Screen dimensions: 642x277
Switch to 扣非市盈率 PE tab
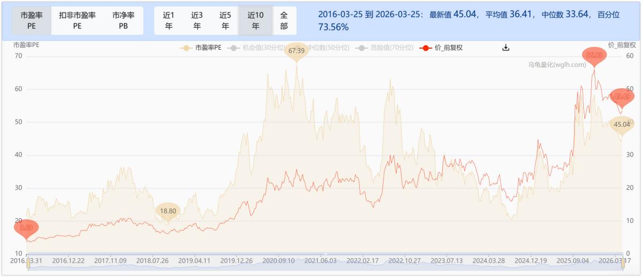coord(77,20)
